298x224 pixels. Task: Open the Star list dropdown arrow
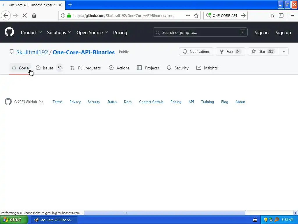(284, 52)
